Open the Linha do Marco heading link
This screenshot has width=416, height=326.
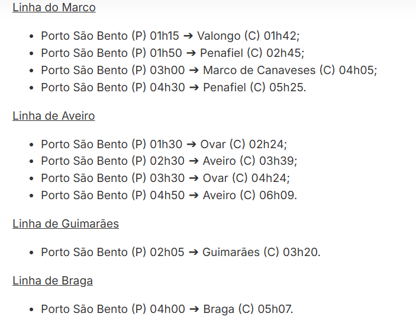[x=54, y=8]
